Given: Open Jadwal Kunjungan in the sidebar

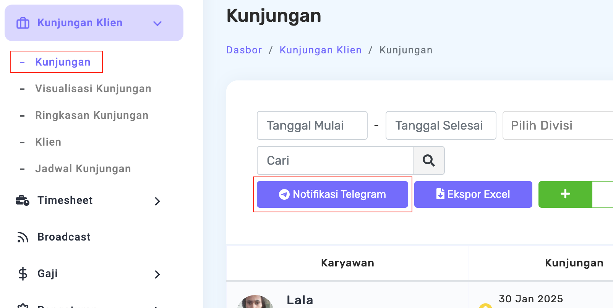Looking at the screenshot, I should pos(83,168).
